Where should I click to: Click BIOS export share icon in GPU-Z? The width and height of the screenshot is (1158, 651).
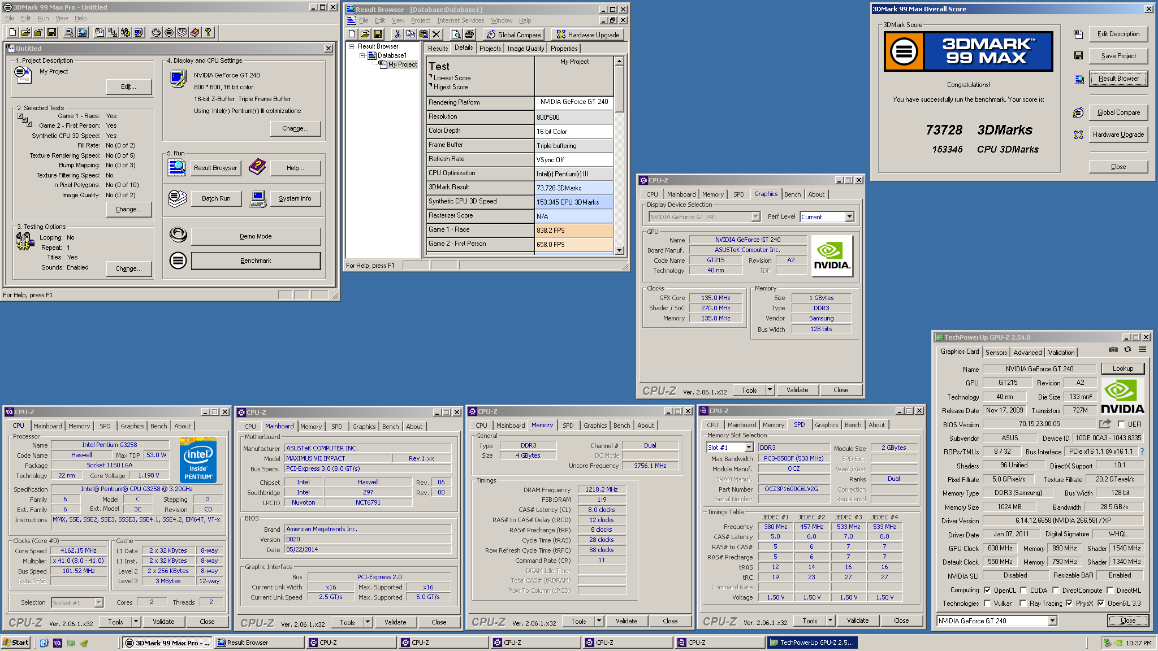1105,424
